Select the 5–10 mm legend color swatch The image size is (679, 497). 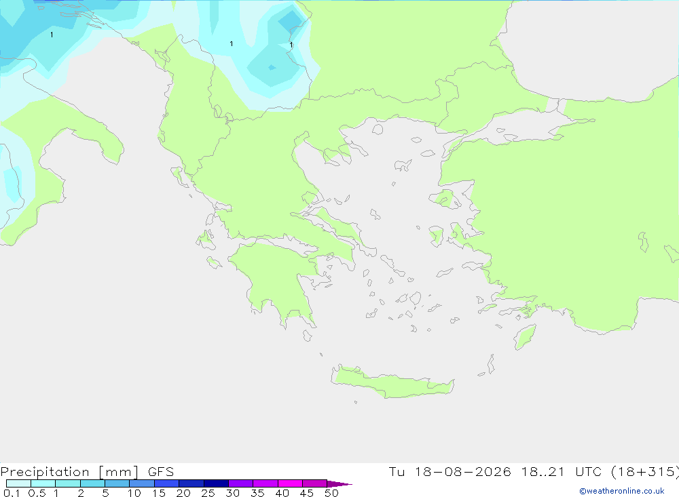click(x=117, y=483)
